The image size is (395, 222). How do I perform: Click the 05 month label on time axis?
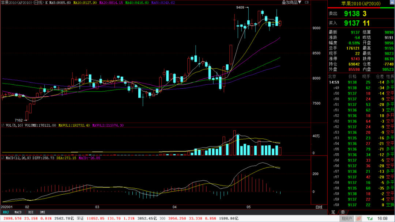(249, 207)
